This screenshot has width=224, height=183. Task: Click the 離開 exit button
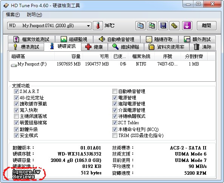(x=206, y=26)
